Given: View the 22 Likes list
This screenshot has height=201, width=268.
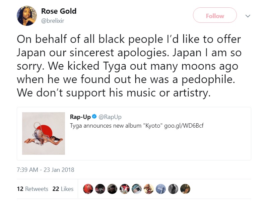Looking at the screenshot, I should click(x=63, y=189).
